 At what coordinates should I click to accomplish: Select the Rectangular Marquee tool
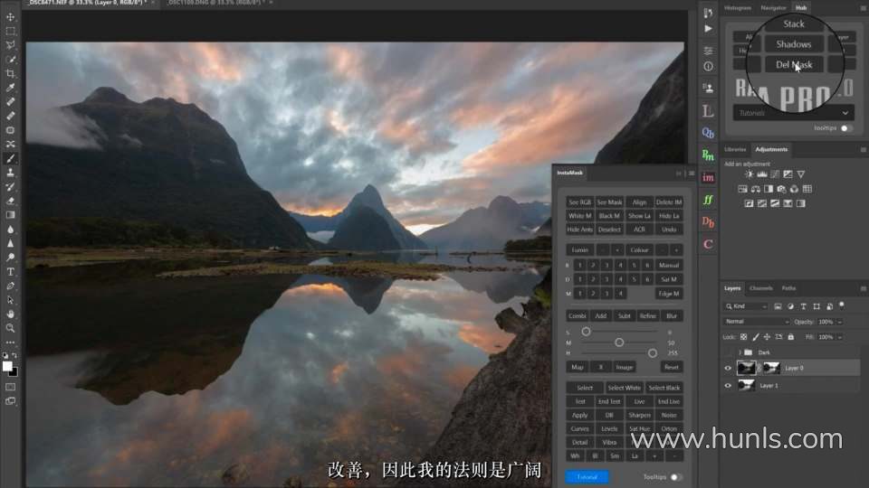point(11,31)
